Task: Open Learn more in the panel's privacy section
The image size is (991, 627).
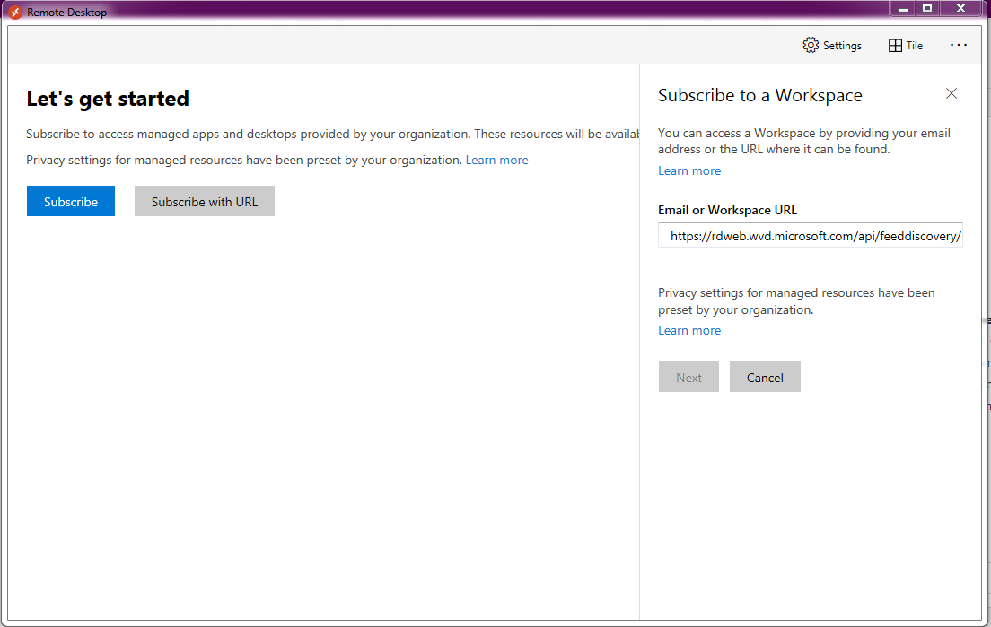Action: (688, 330)
